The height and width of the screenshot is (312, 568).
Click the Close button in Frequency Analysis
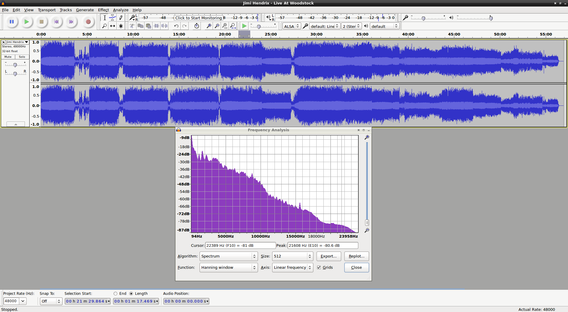pos(357,268)
